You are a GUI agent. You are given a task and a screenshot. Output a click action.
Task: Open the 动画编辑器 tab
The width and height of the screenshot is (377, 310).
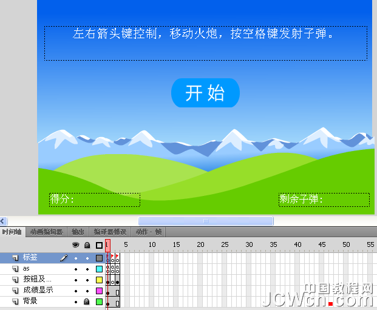click(x=46, y=232)
